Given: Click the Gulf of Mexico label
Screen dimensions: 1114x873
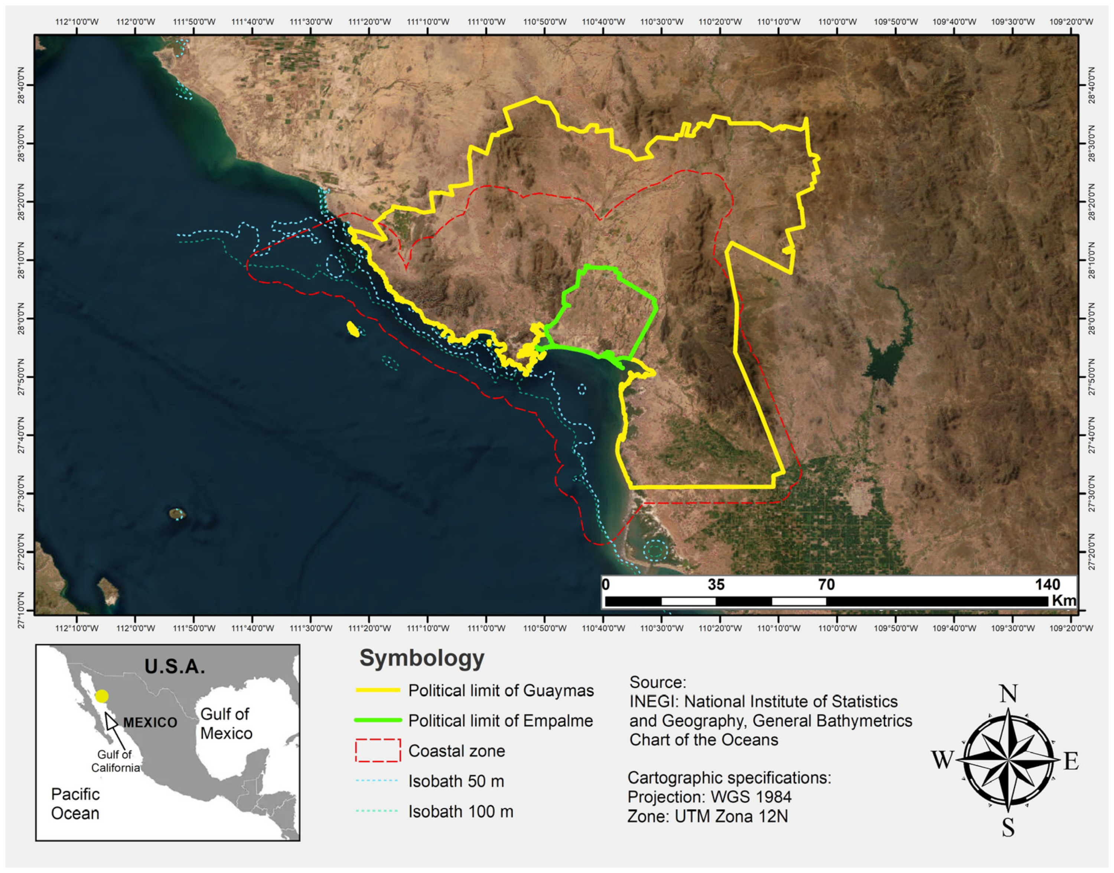Looking at the screenshot, I should 226,723.
